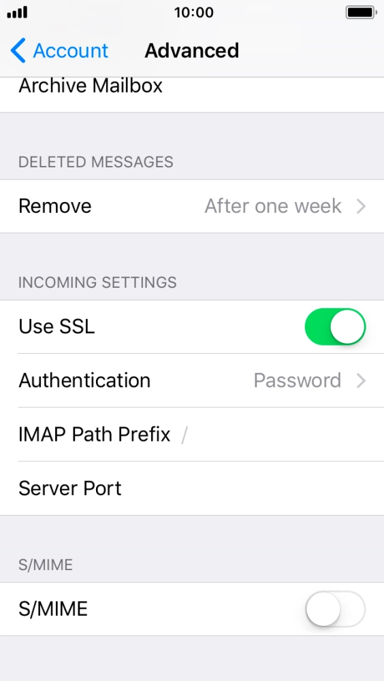Open the Remove deleted messages option
Screen dimensions: 384x681
point(192,206)
